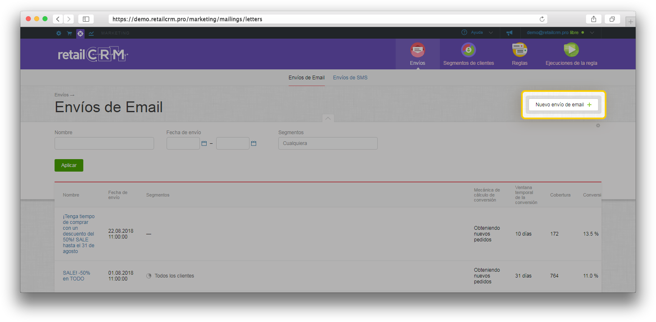Open the ¡Tenga tiempo de comprar mailing
Image resolution: width=656 pixels, height=322 pixels.
coord(79,234)
